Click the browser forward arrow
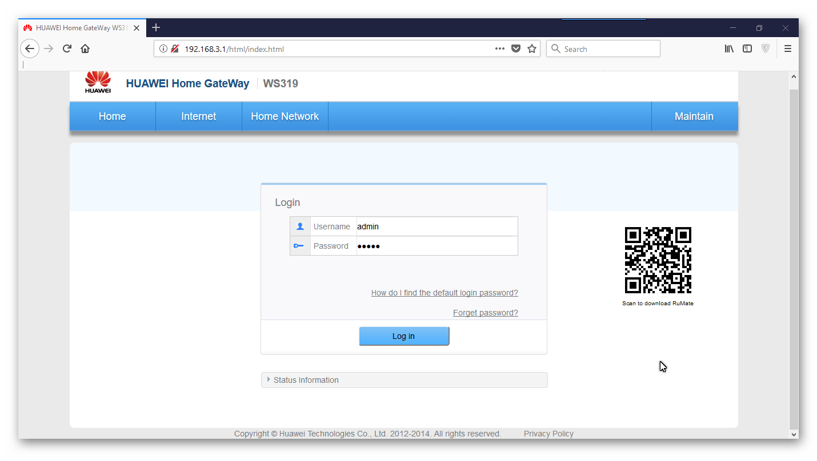This screenshot has height=461, width=817. pyautogui.click(x=49, y=48)
